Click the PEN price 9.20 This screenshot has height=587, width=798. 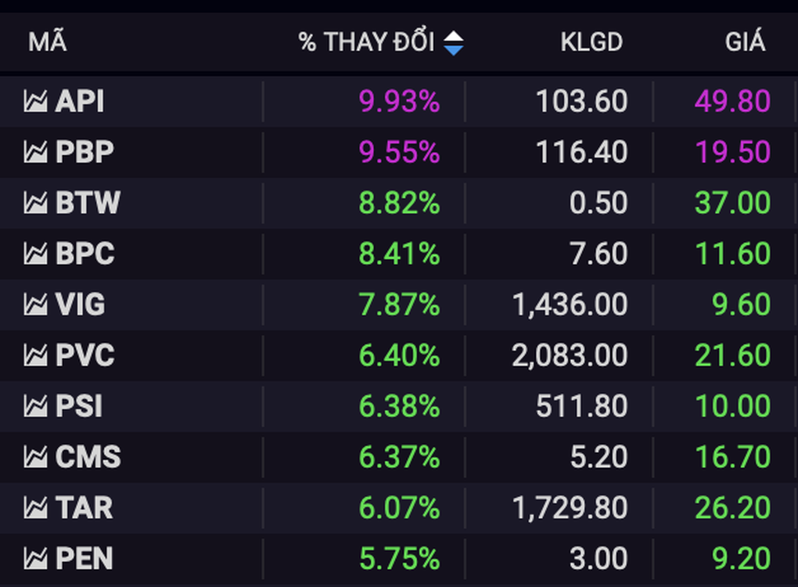pos(741,559)
